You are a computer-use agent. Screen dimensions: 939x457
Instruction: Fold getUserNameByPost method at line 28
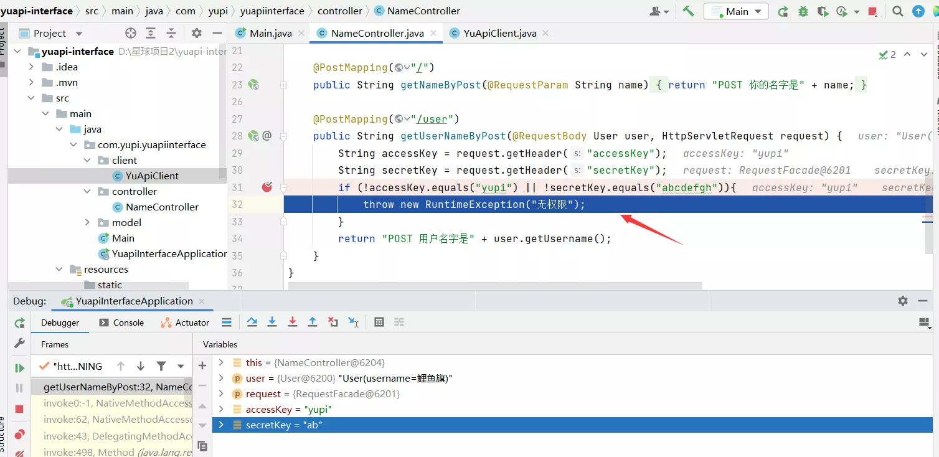coord(283,135)
